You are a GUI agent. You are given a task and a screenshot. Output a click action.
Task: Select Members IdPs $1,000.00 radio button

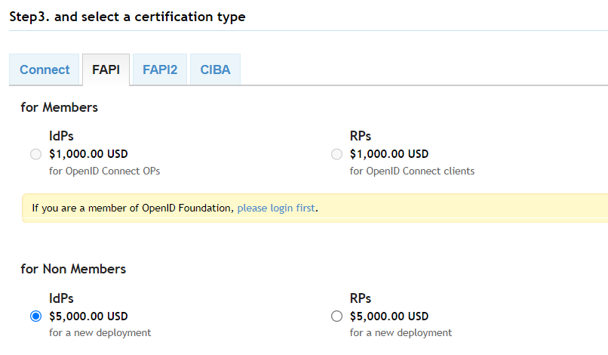tap(35, 154)
